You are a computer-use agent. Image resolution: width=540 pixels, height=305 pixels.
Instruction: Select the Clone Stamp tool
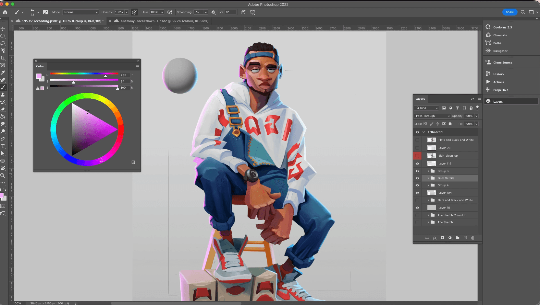(3, 95)
